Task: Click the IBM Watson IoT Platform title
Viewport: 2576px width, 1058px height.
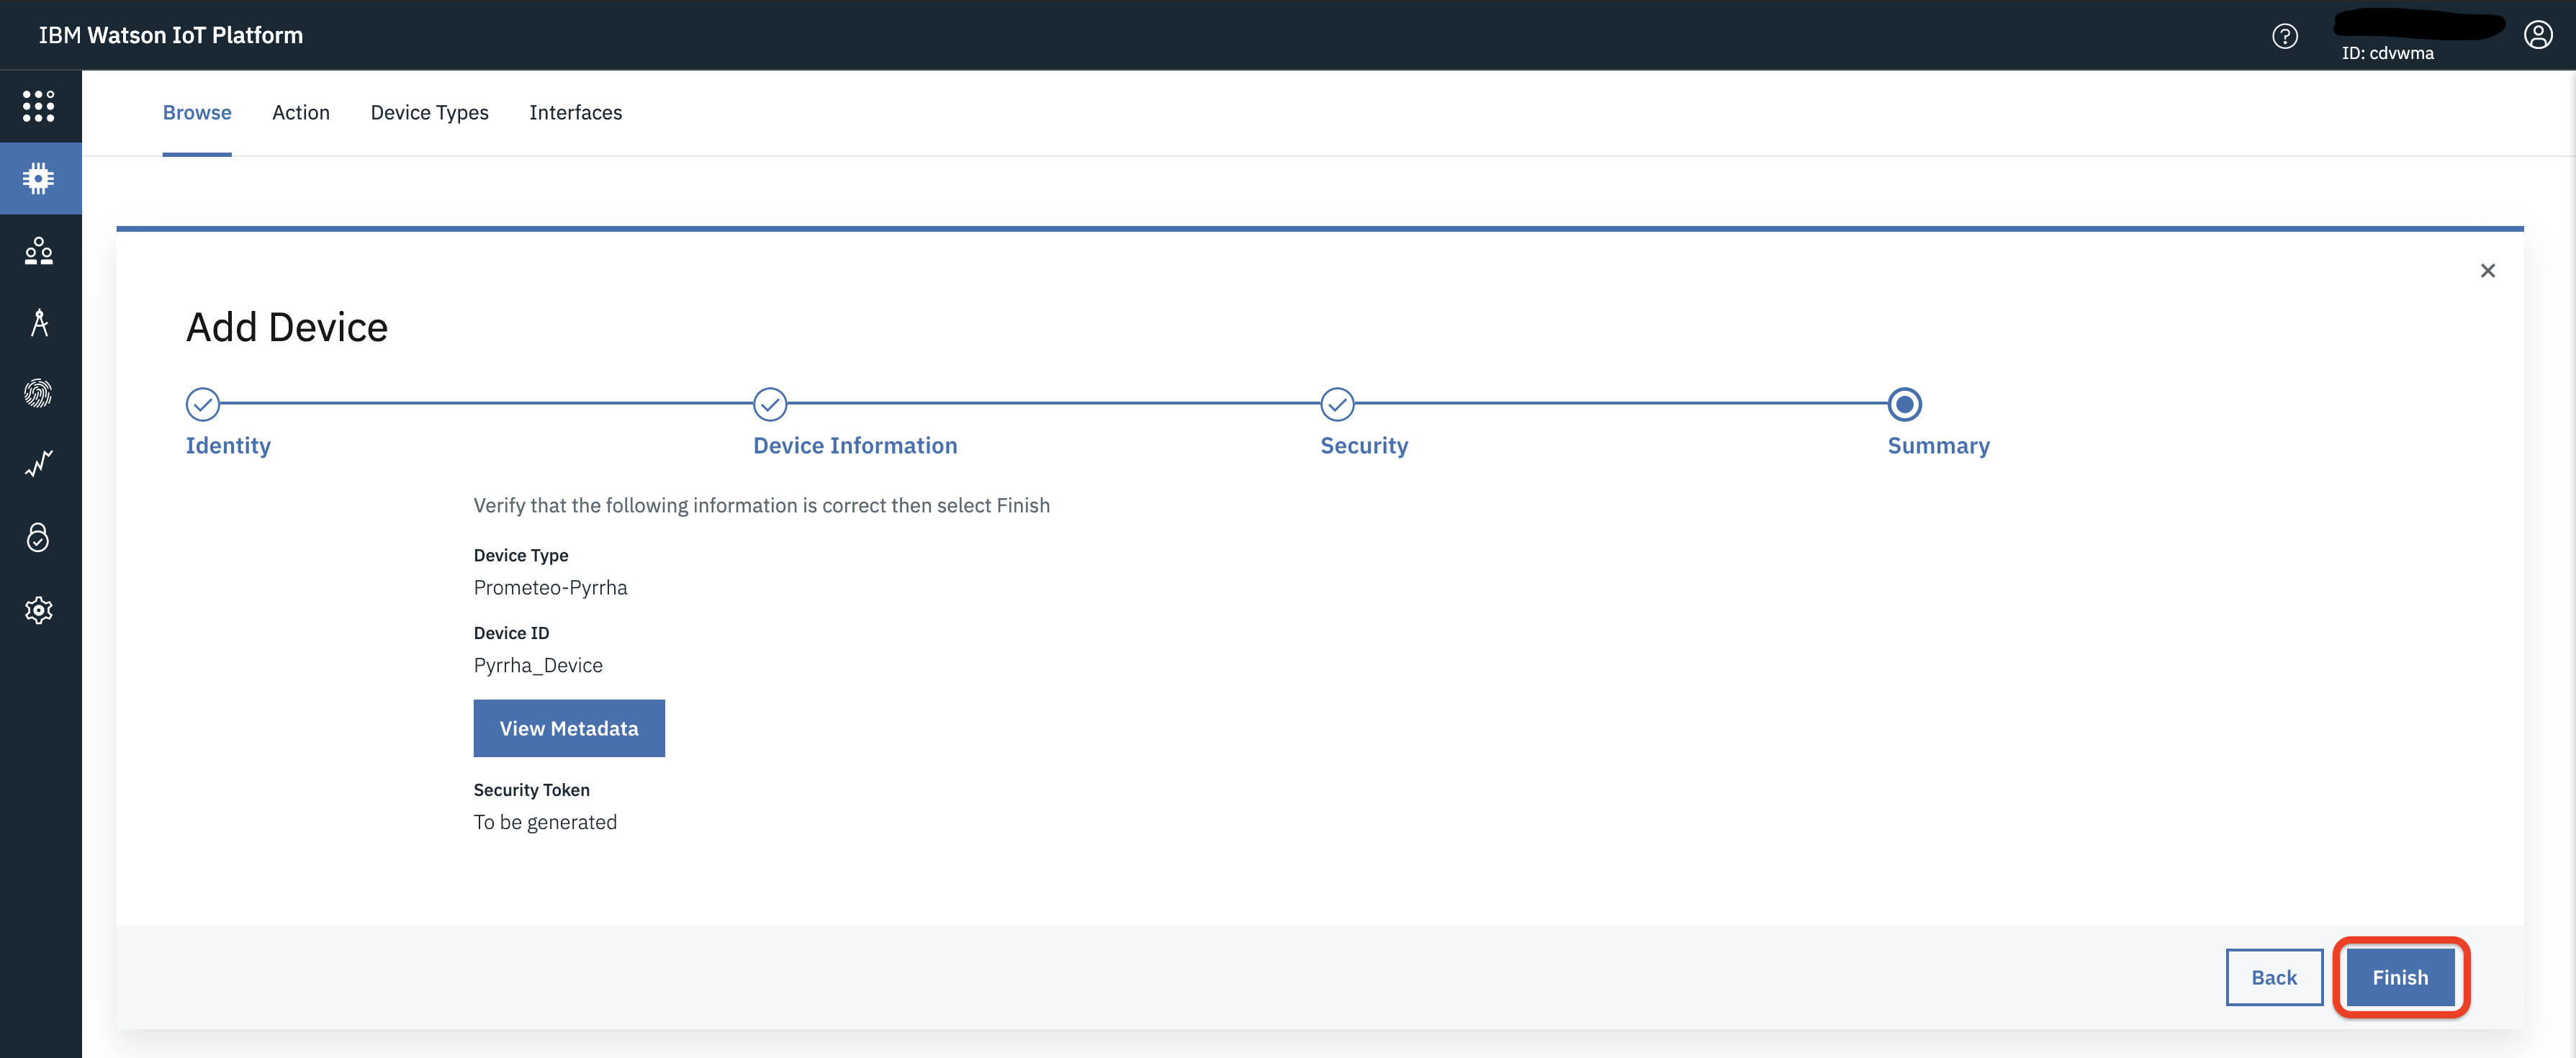Action: coord(171,35)
